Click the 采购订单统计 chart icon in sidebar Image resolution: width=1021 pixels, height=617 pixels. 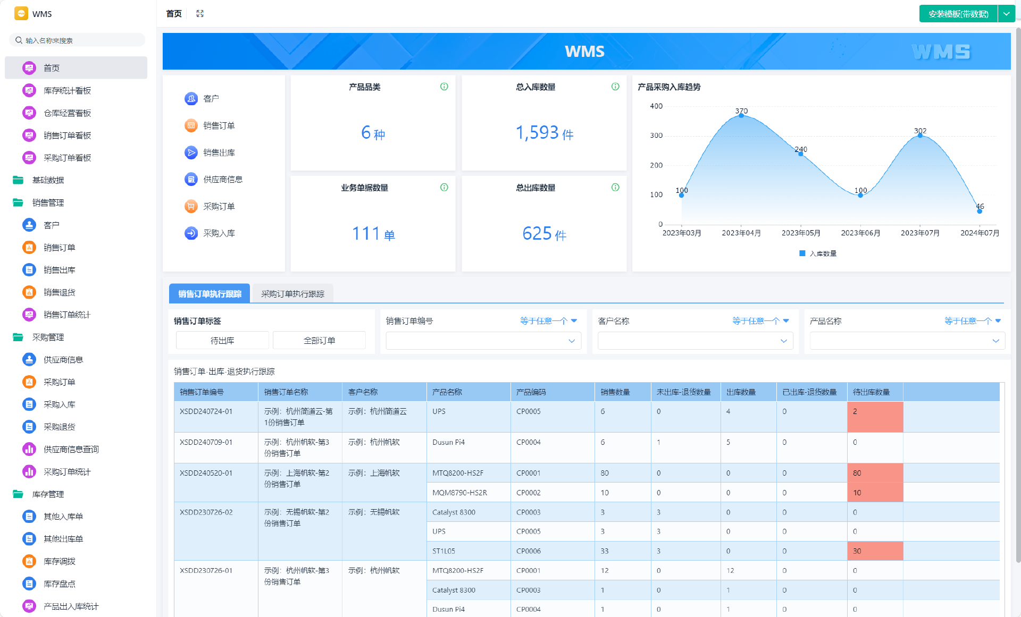coord(29,471)
